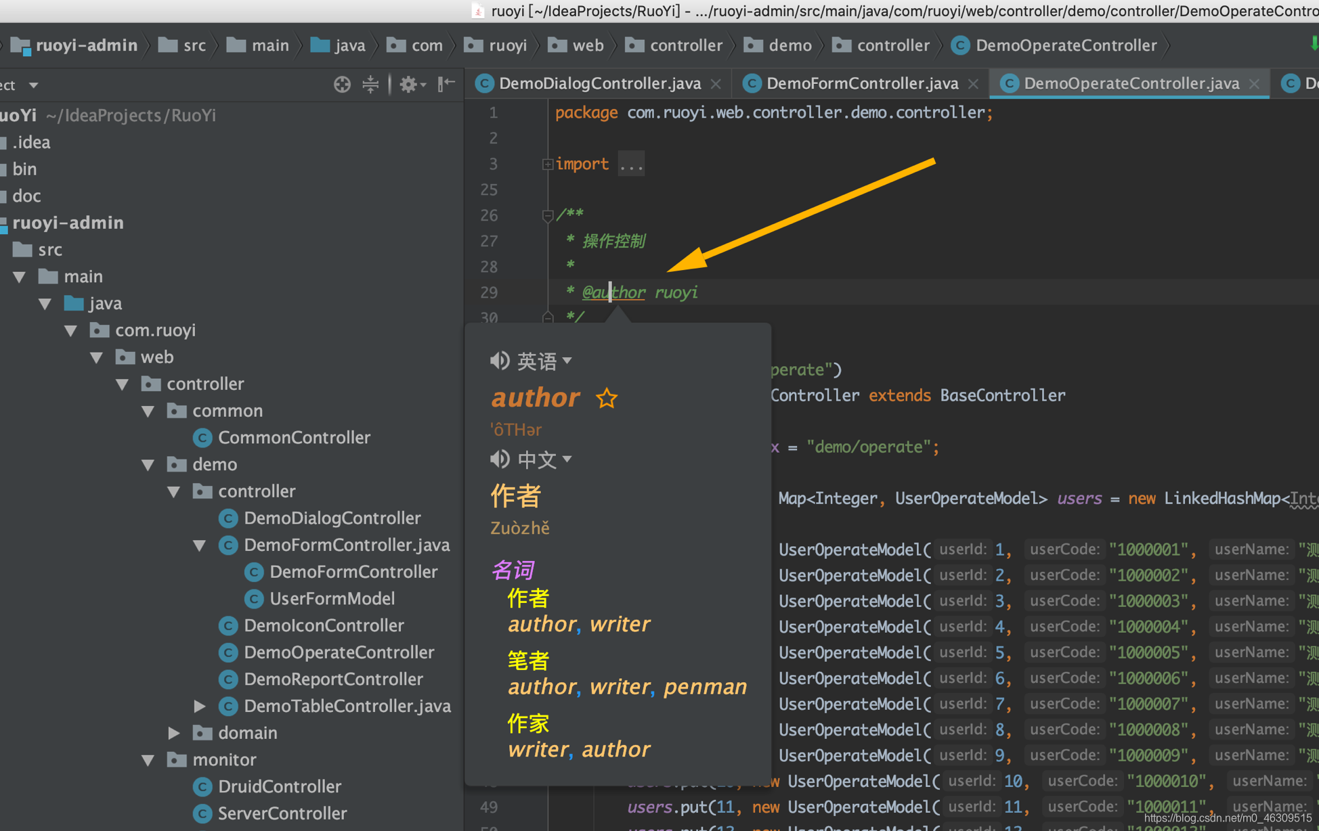Image resolution: width=1319 pixels, height=831 pixels.
Task: Select the ruoyi-admin module
Action: tap(68, 223)
